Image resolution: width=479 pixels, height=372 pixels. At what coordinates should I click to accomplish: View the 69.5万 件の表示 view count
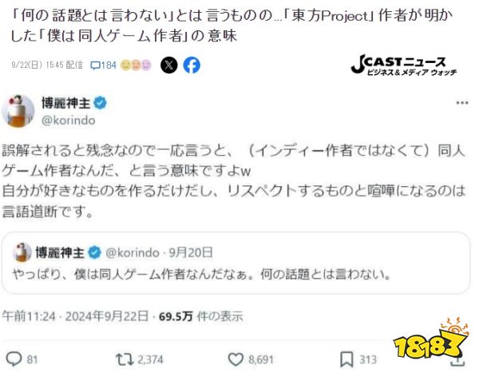point(200,316)
